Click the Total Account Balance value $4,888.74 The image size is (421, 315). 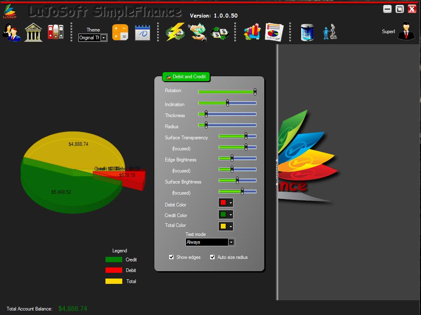pyautogui.click(x=73, y=308)
